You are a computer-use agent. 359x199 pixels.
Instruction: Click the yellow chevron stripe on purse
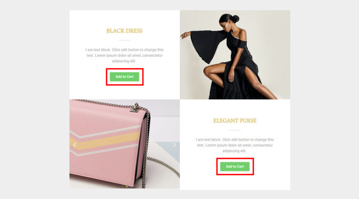pos(105,142)
